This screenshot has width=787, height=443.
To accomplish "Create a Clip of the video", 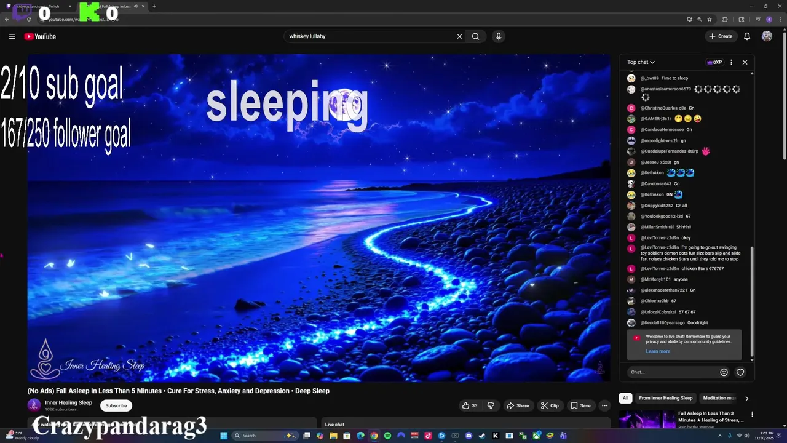I will tap(550, 405).
